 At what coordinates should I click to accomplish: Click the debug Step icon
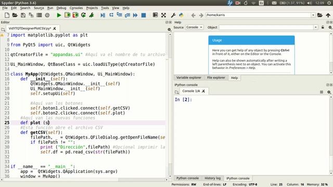[x=111, y=15]
